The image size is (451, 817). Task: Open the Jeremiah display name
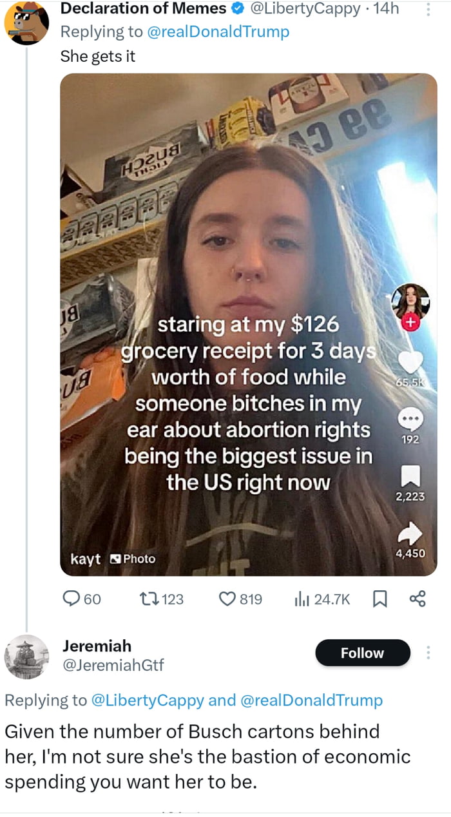click(97, 645)
